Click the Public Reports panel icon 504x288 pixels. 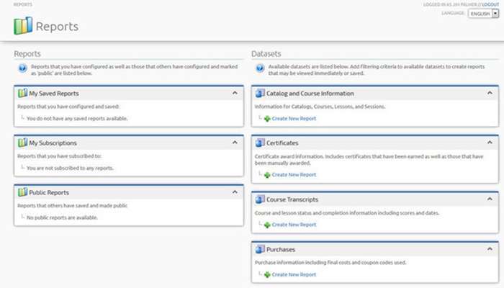pyautogui.click(x=22, y=192)
